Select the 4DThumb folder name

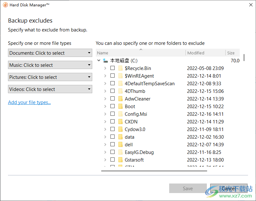pos(135,91)
